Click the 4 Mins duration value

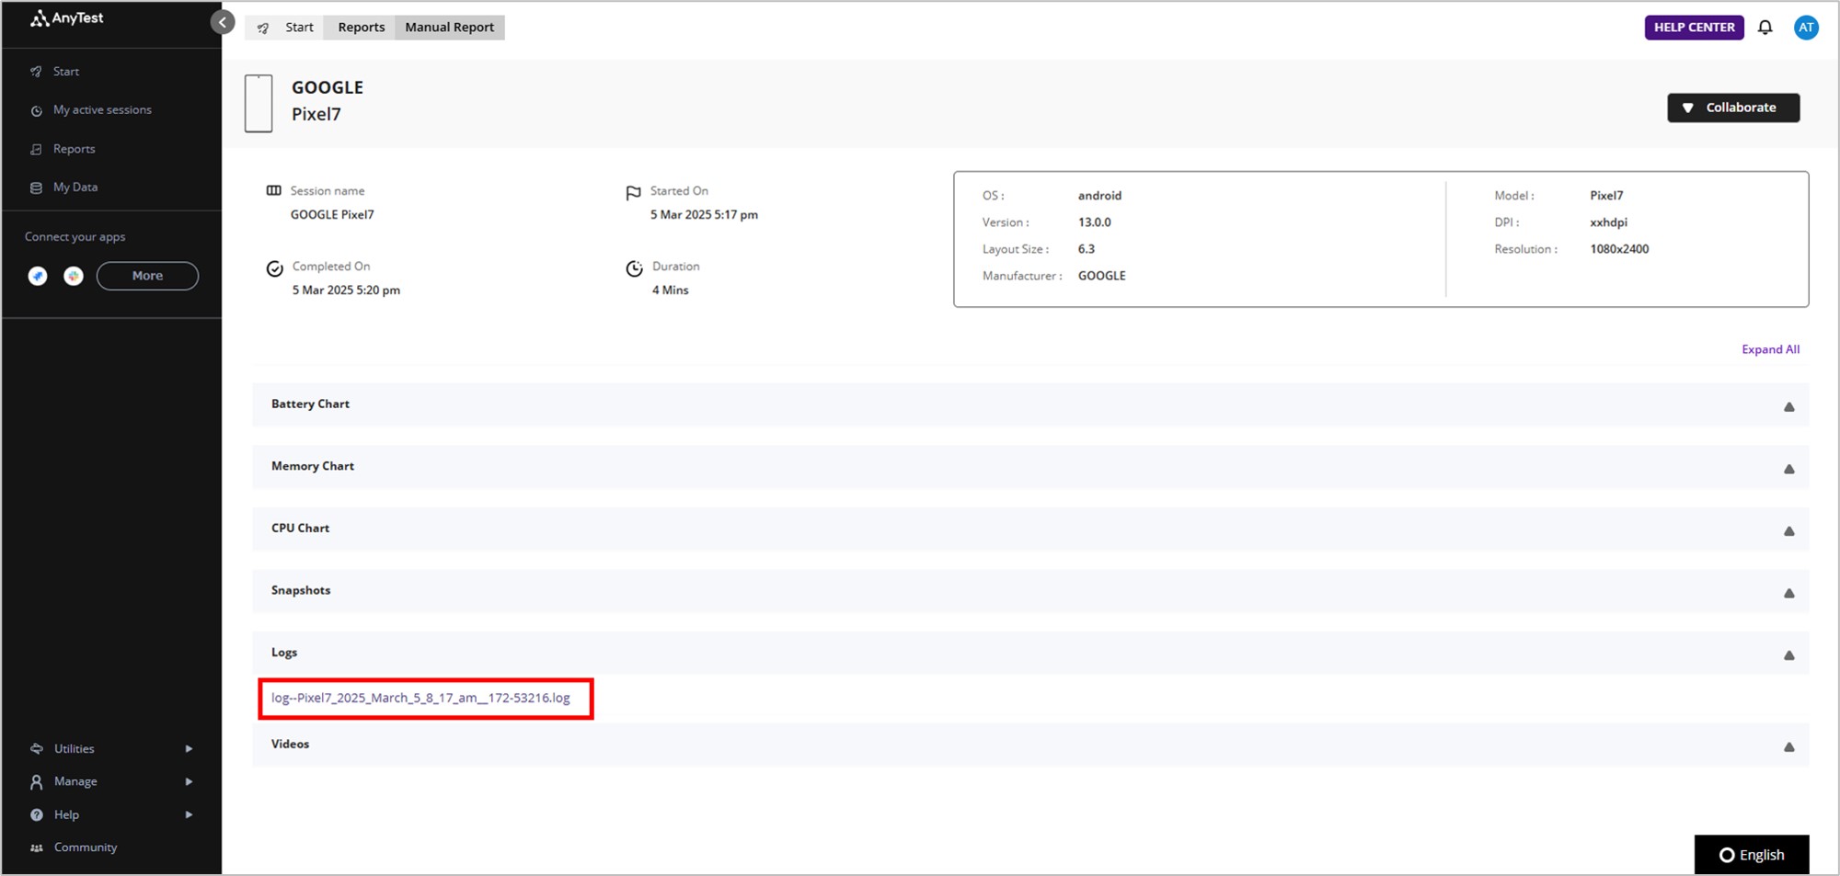pyautogui.click(x=670, y=290)
